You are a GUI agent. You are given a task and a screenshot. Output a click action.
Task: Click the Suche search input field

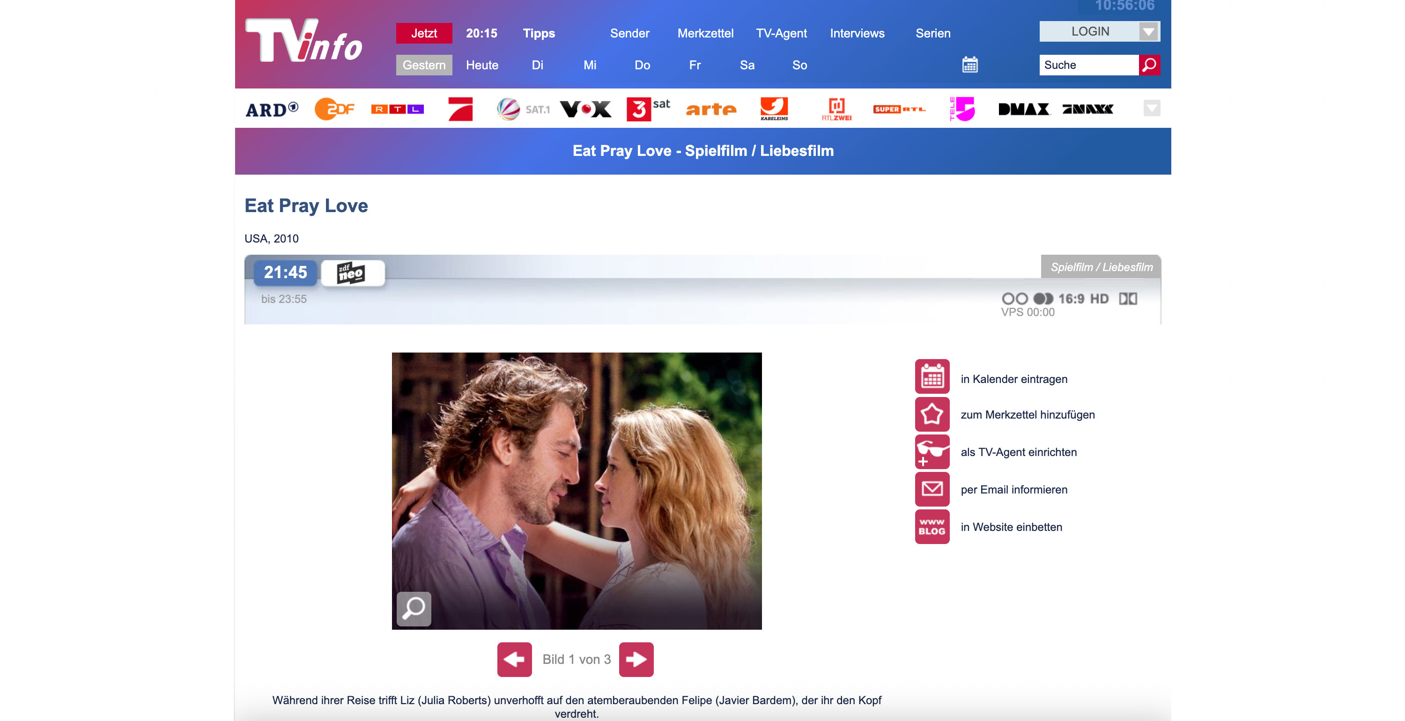click(x=1089, y=65)
